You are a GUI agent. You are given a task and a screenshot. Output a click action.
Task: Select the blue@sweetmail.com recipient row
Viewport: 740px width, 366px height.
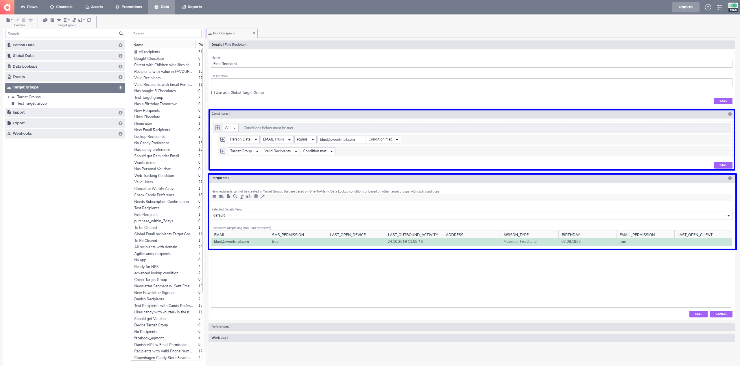point(472,242)
